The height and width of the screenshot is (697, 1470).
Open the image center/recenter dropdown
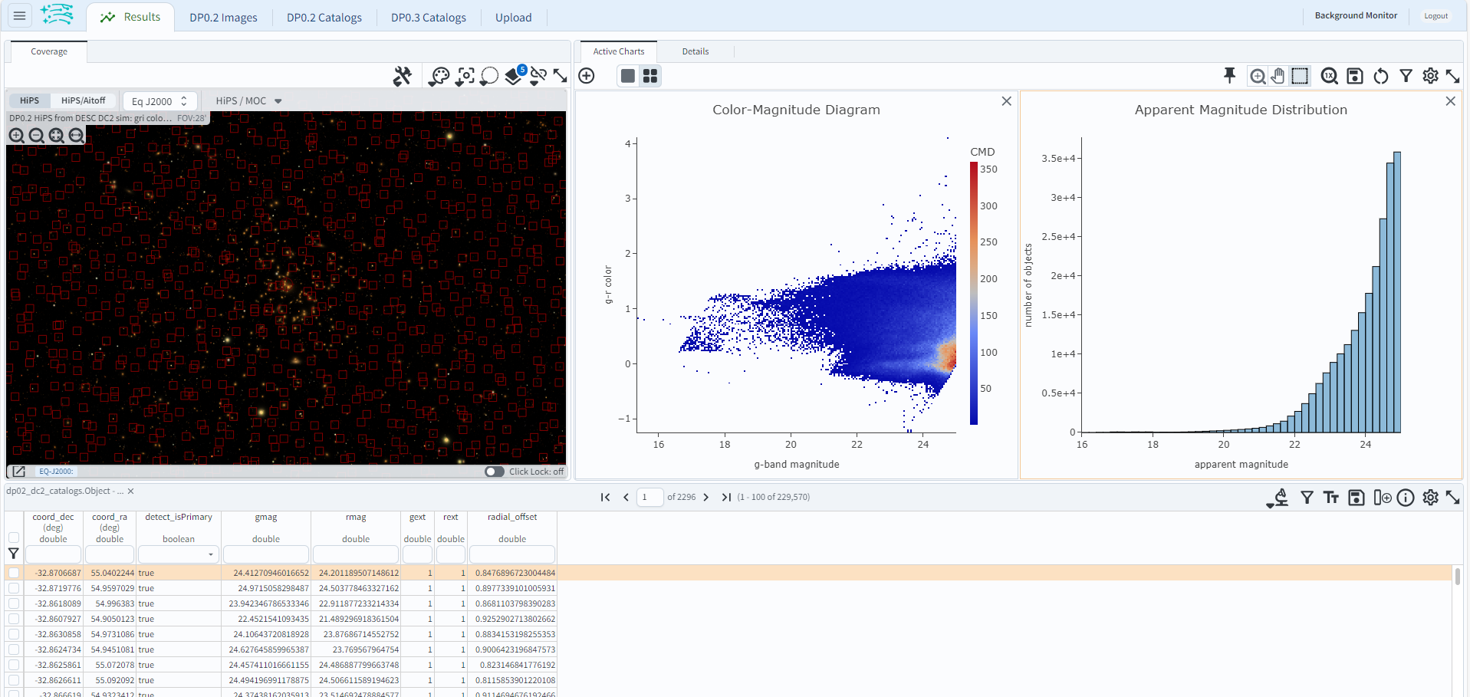(465, 76)
